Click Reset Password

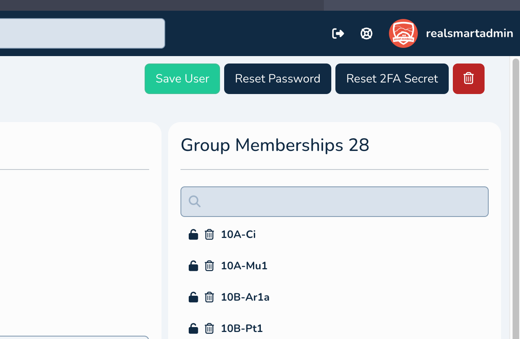(277, 79)
